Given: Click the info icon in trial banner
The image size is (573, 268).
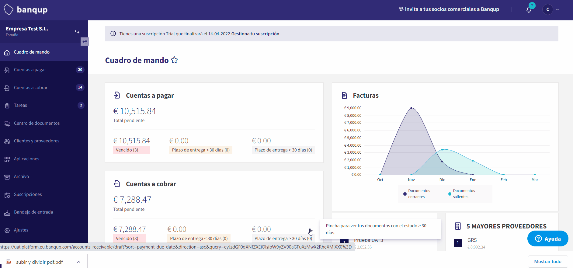Looking at the screenshot, I should (113, 33).
